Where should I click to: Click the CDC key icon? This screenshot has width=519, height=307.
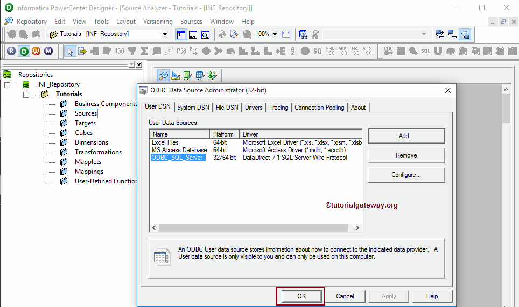389,51
